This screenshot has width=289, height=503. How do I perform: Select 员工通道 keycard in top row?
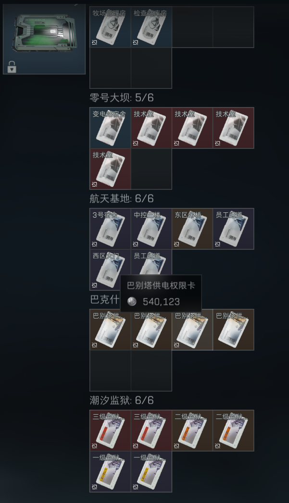coord(233,229)
